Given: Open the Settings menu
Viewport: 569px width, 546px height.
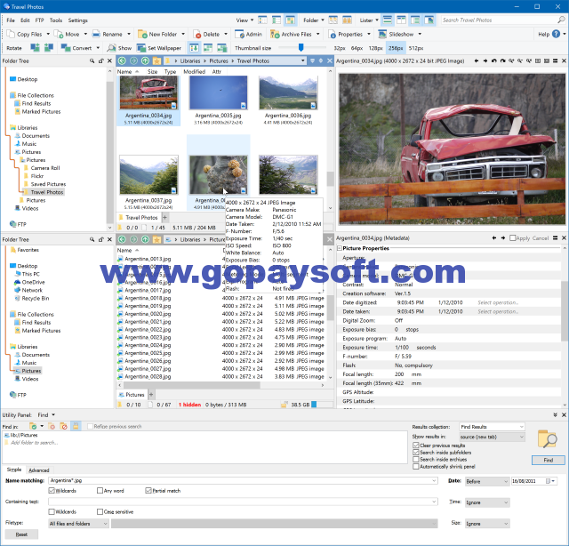Looking at the screenshot, I should click(x=78, y=20).
